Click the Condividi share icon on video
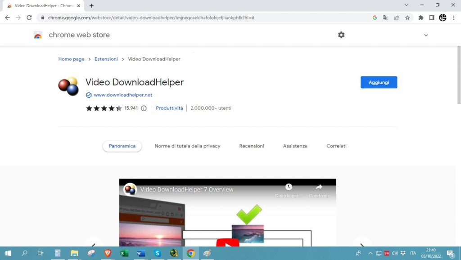Screen dimensions: 461x260 (x=319, y=188)
